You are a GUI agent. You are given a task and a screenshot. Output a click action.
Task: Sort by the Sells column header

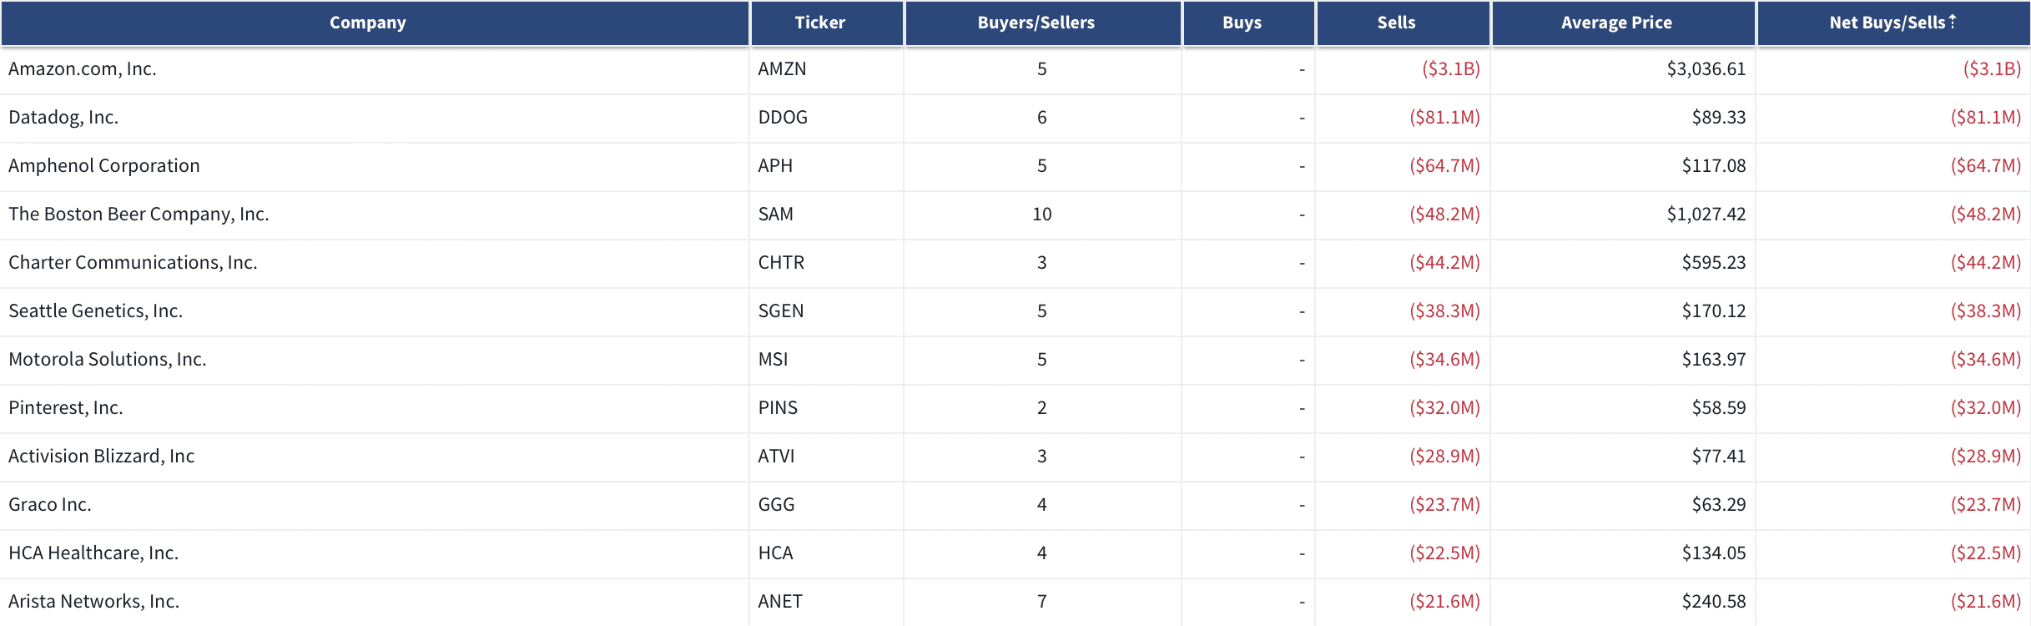point(1397,23)
